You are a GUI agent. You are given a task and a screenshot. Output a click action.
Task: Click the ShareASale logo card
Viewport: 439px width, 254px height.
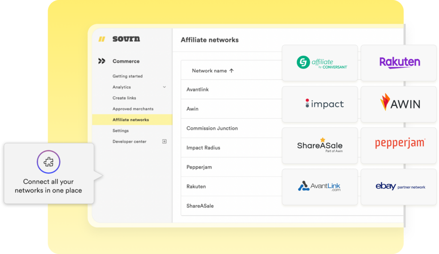point(320,146)
